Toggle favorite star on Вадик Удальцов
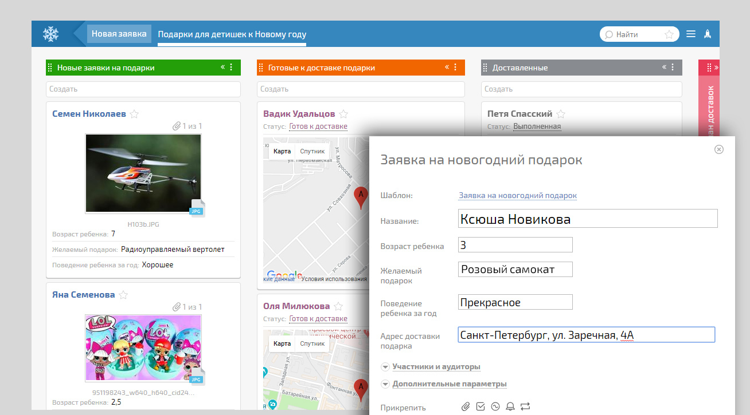This screenshot has width=750, height=415. coord(343,114)
